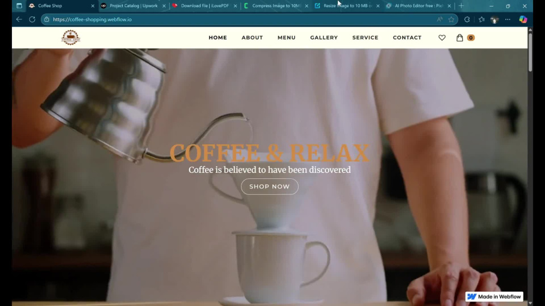Open the wishlist heart icon
This screenshot has height=306, width=545.
[x=442, y=38]
